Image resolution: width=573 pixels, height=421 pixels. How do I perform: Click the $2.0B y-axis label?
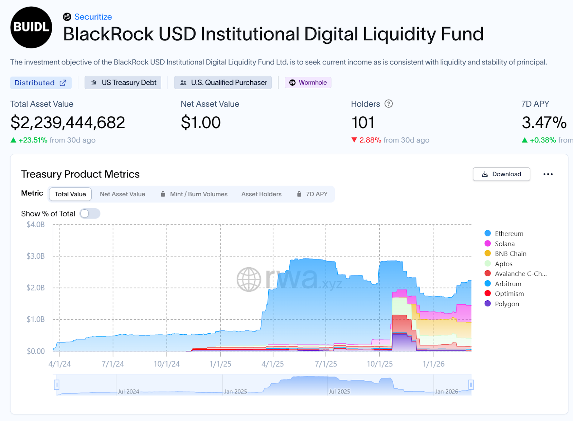click(x=35, y=288)
